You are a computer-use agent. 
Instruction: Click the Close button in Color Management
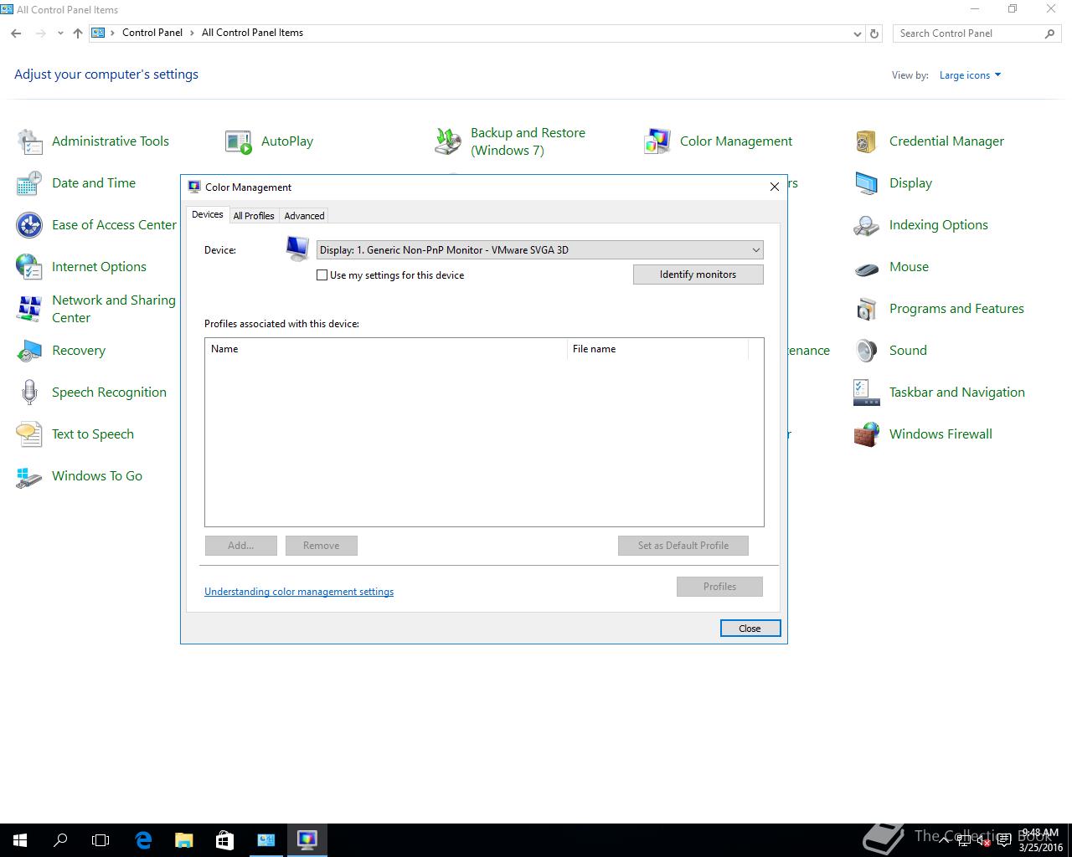tap(750, 629)
